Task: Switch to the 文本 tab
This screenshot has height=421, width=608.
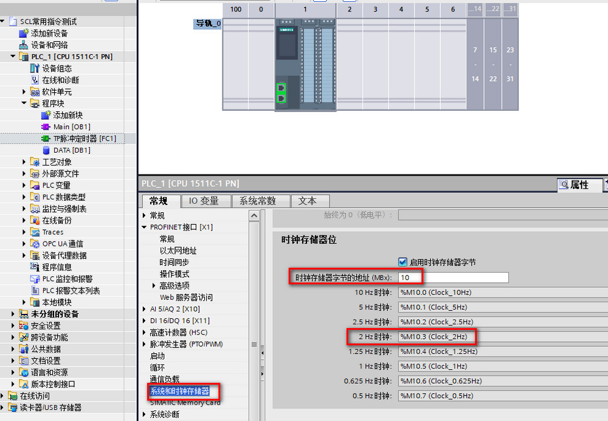Action: (x=309, y=201)
